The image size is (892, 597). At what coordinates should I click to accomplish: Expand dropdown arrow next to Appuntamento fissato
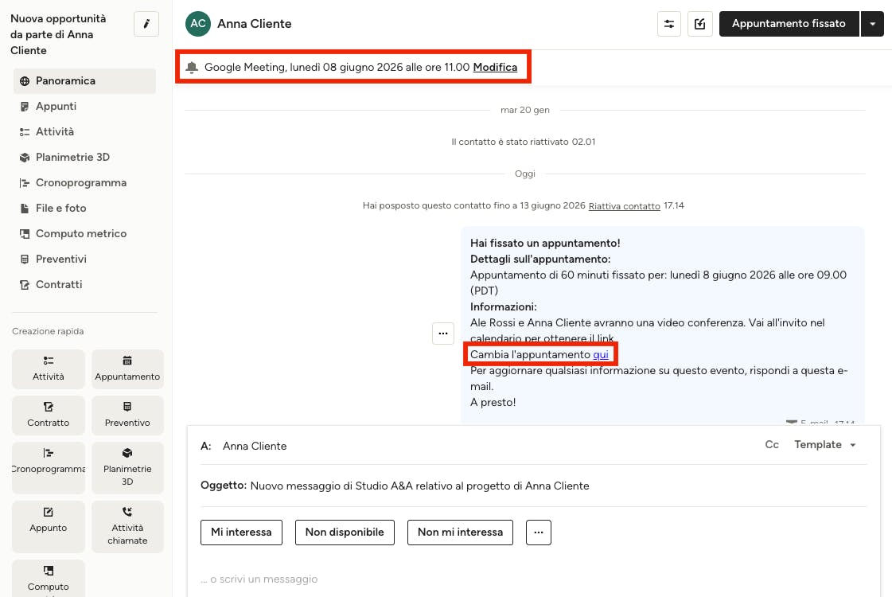[872, 24]
